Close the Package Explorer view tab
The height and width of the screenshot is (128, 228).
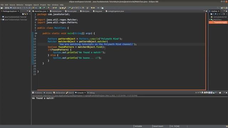point(18,11)
